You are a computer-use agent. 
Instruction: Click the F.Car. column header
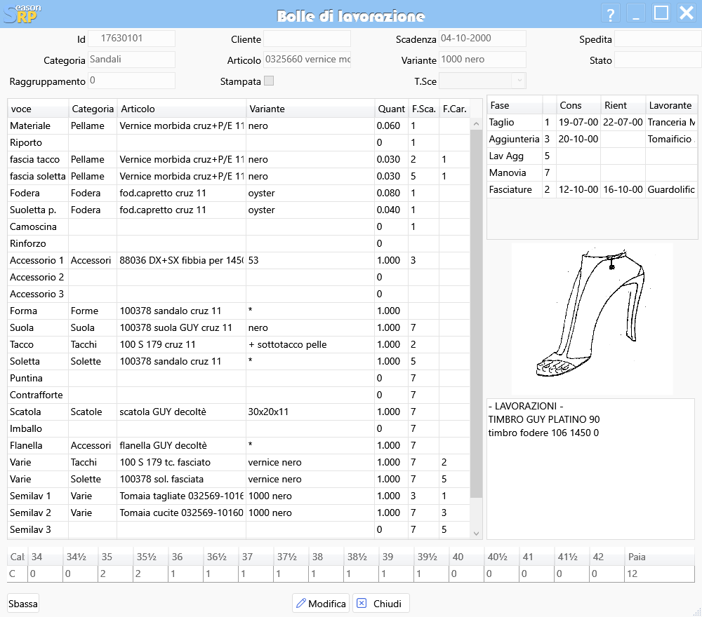point(454,109)
